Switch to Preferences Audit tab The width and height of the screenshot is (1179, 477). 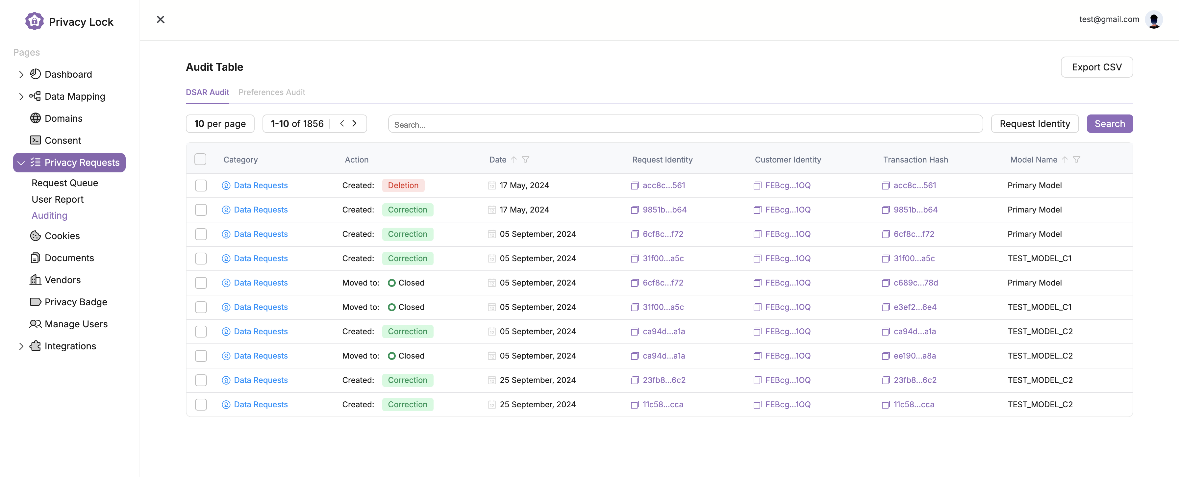[x=271, y=92]
